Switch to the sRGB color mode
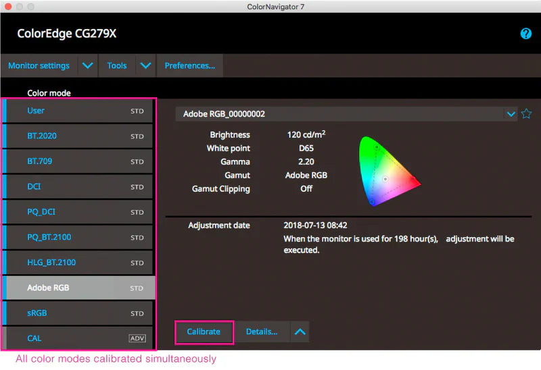This screenshot has height=370, width=541. point(37,313)
